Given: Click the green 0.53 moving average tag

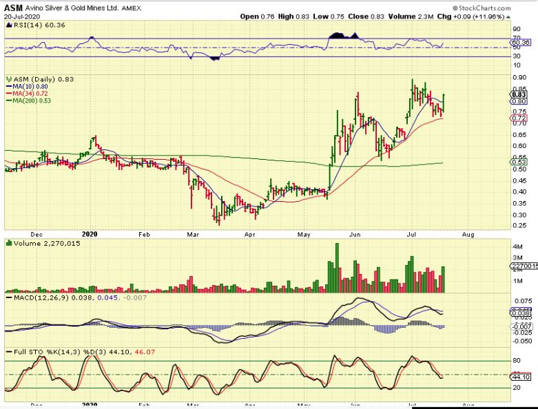Looking at the screenshot, I should pos(519,161).
